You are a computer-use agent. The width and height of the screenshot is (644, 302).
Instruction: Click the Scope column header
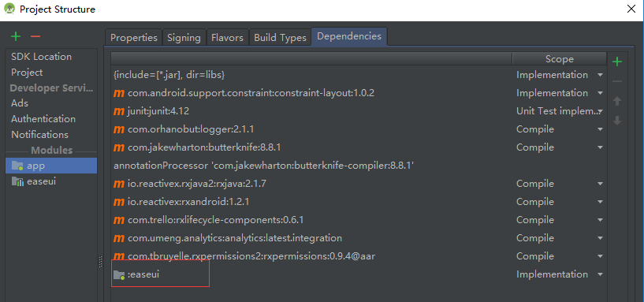tap(560, 59)
